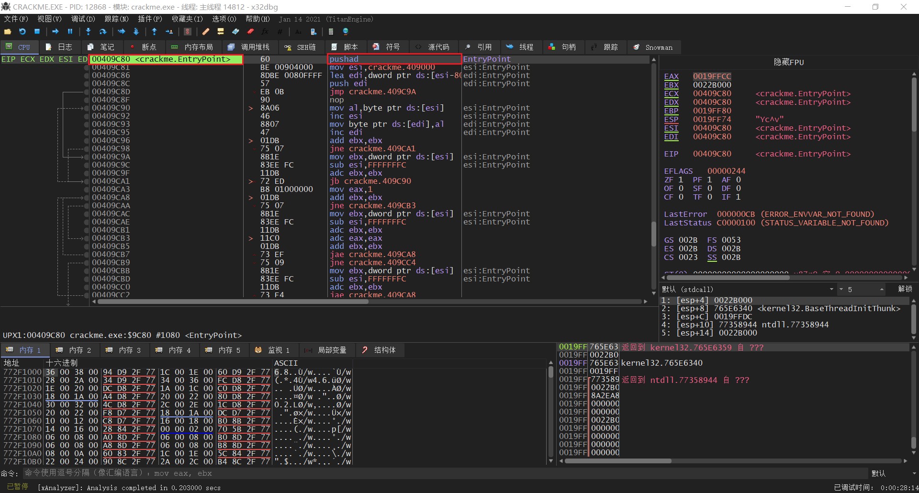Click the Scylla S icon
Screen dimensions: 919x493
[x=188, y=32]
